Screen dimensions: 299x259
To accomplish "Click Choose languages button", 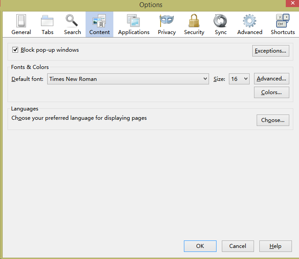I will click(273, 120).
